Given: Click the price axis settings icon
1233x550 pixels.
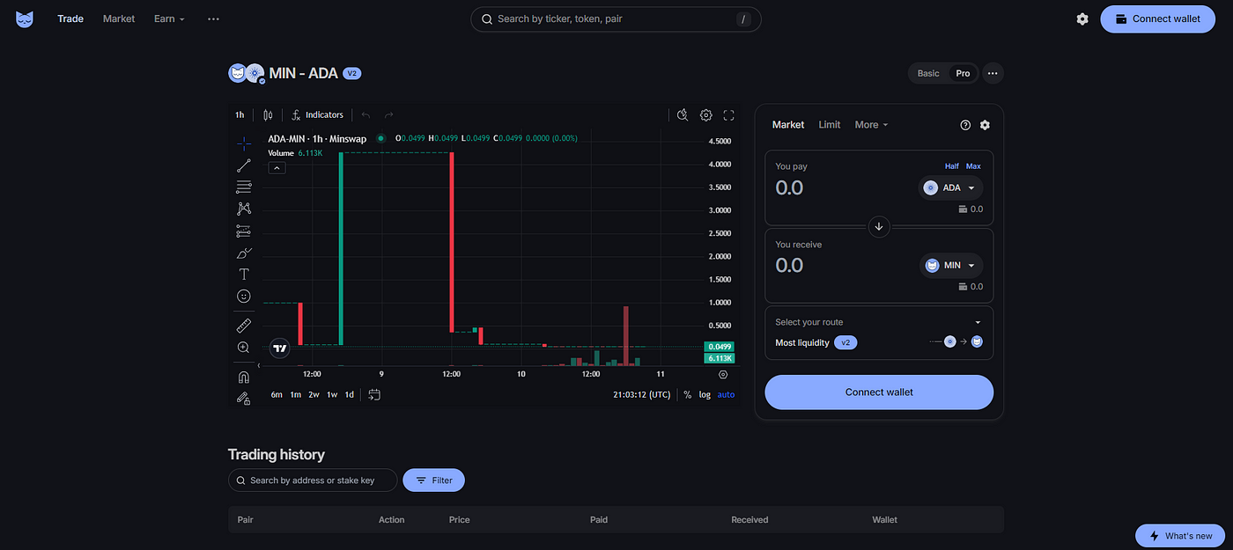Looking at the screenshot, I should coord(723,374).
